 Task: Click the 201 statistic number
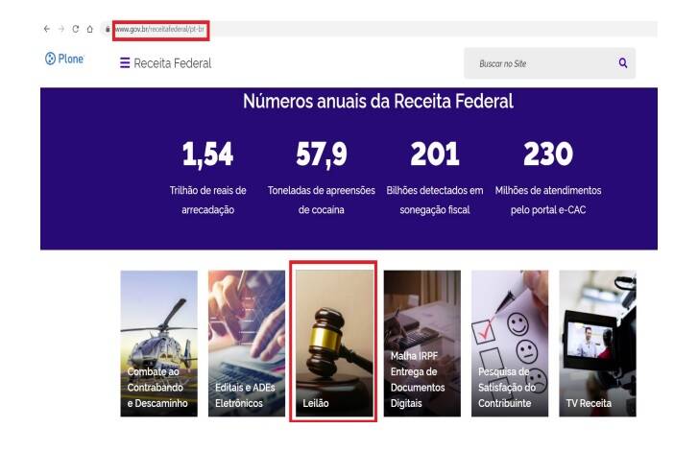point(435,154)
